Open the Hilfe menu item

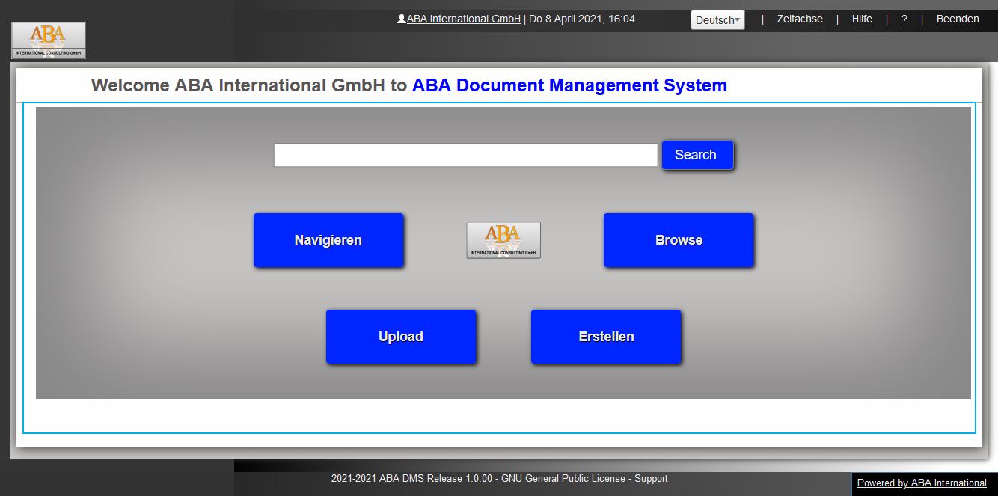pos(862,19)
